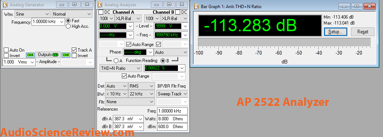Click the Setup... button in Bar Graph
The image size is (383, 137).
[335, 32]
